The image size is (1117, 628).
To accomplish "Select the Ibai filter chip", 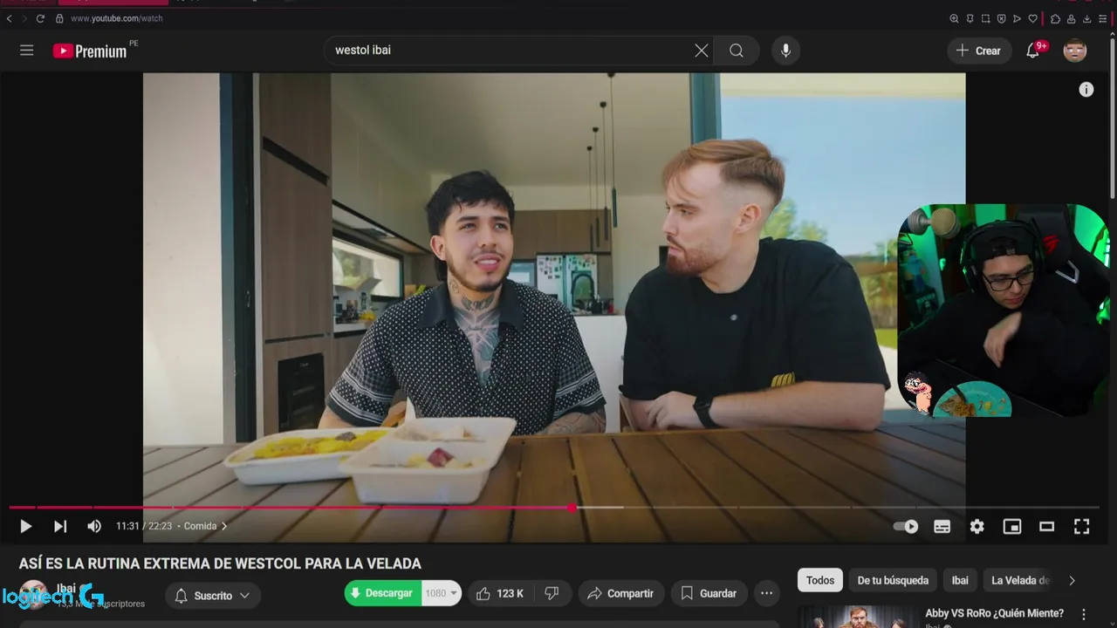I will pyautogui.click(x=960, y=580).
